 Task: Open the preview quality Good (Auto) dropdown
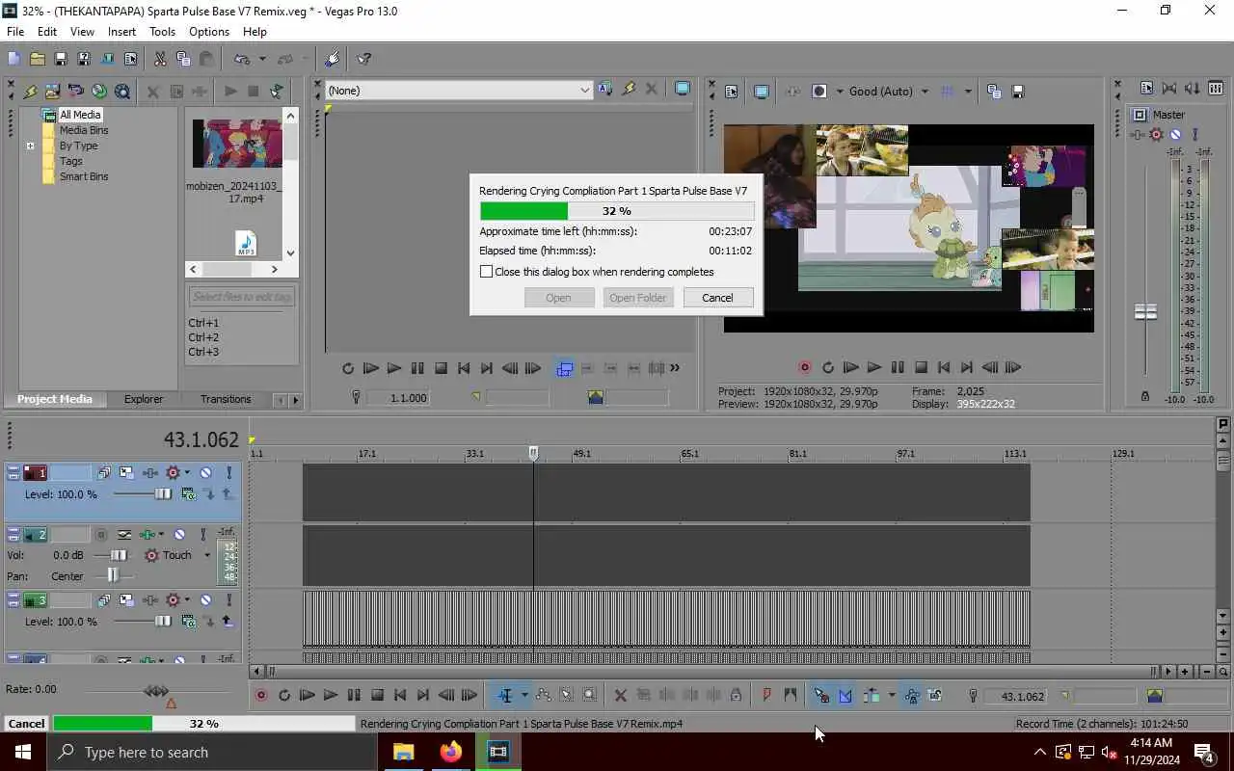925,92
